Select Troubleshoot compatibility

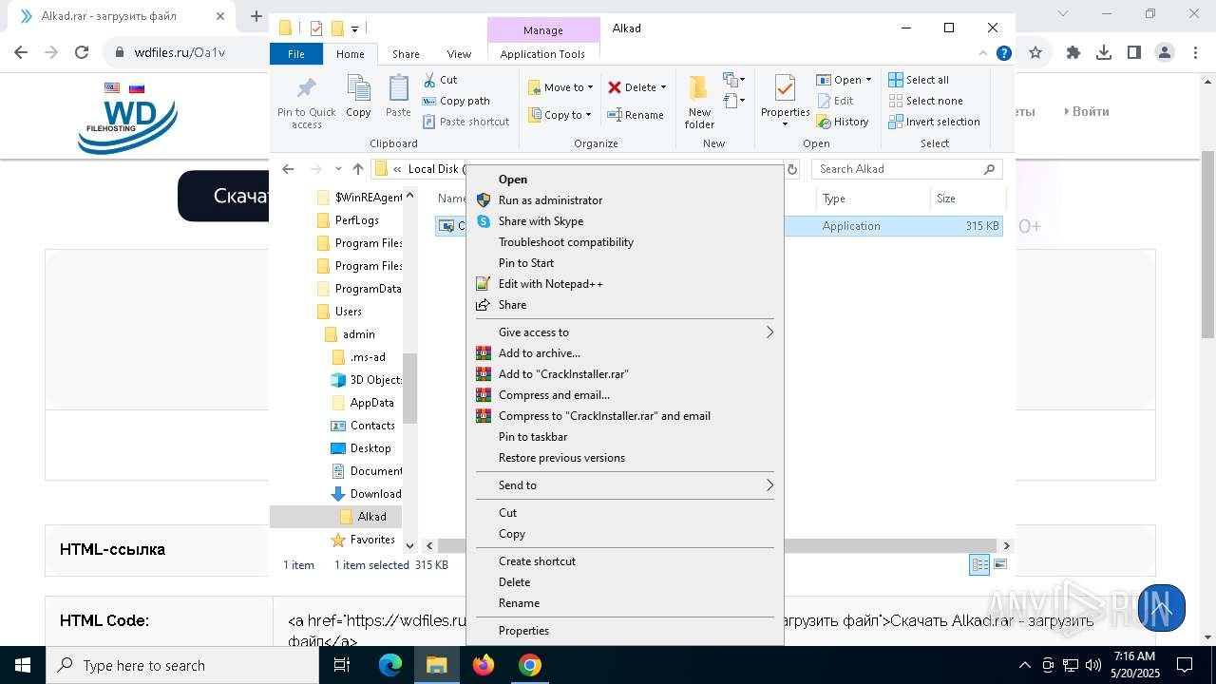tap(565, 242)
